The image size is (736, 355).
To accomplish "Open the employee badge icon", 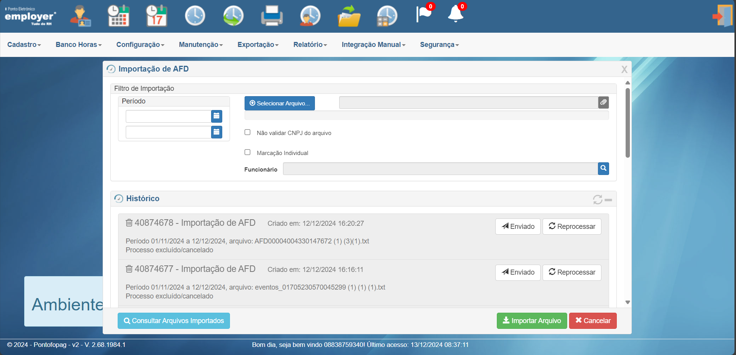I will click(x=80, y=16).
